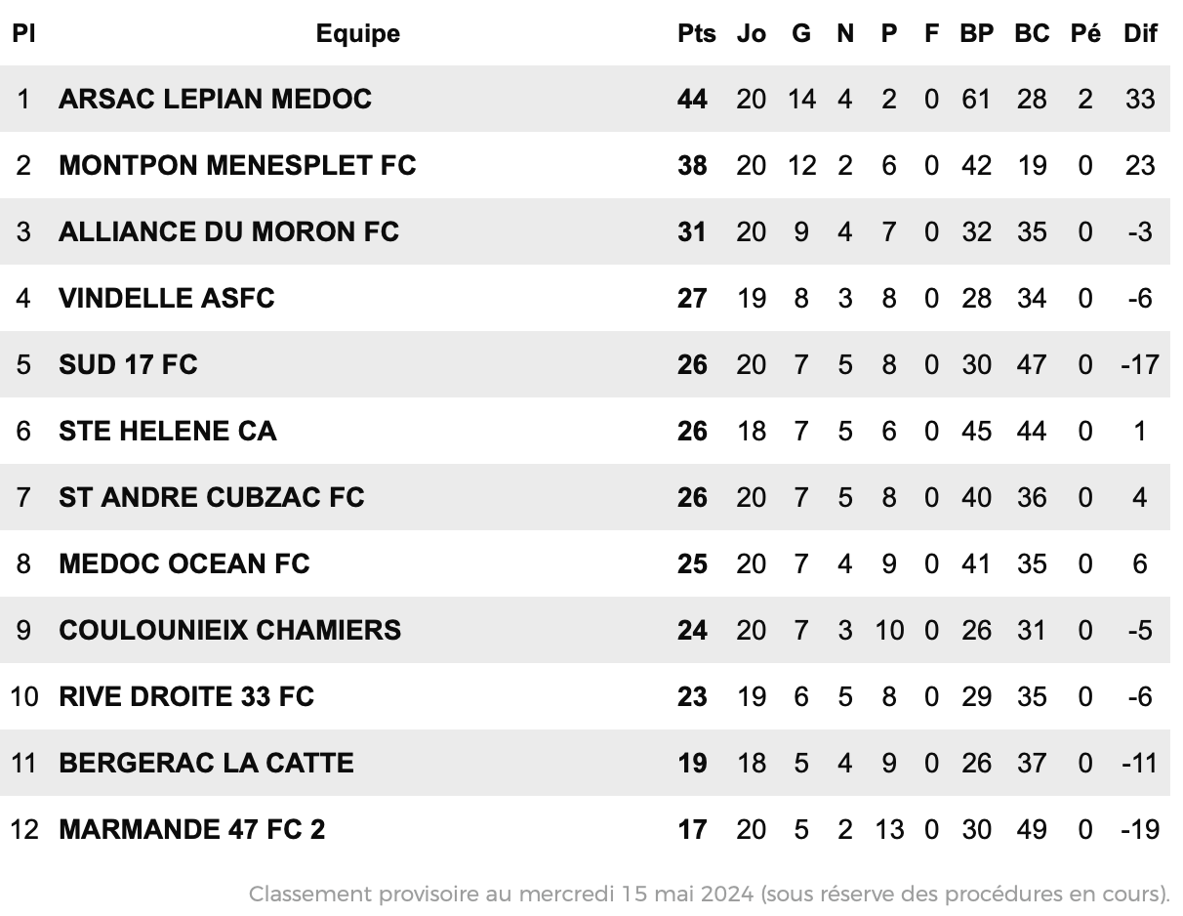This screenshot has height=916, width=1183.
Task: Click the ARSAC LEPIAN MEDOC team name
Action: (215, 100)
